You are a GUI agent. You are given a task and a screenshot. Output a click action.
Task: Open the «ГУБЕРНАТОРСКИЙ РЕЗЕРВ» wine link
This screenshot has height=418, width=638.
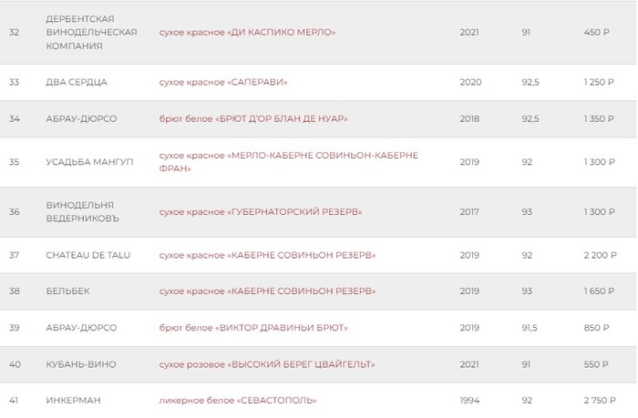(260, 212)
